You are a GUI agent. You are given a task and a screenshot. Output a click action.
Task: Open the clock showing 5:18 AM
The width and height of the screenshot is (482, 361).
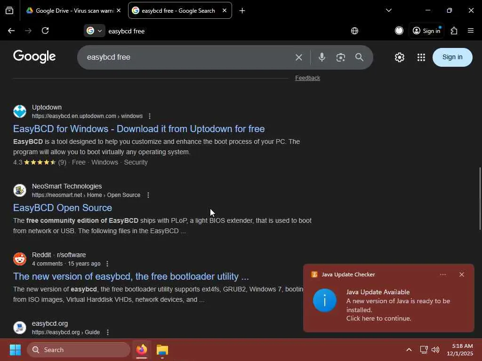pyautogui.click(x=460, y=350)
